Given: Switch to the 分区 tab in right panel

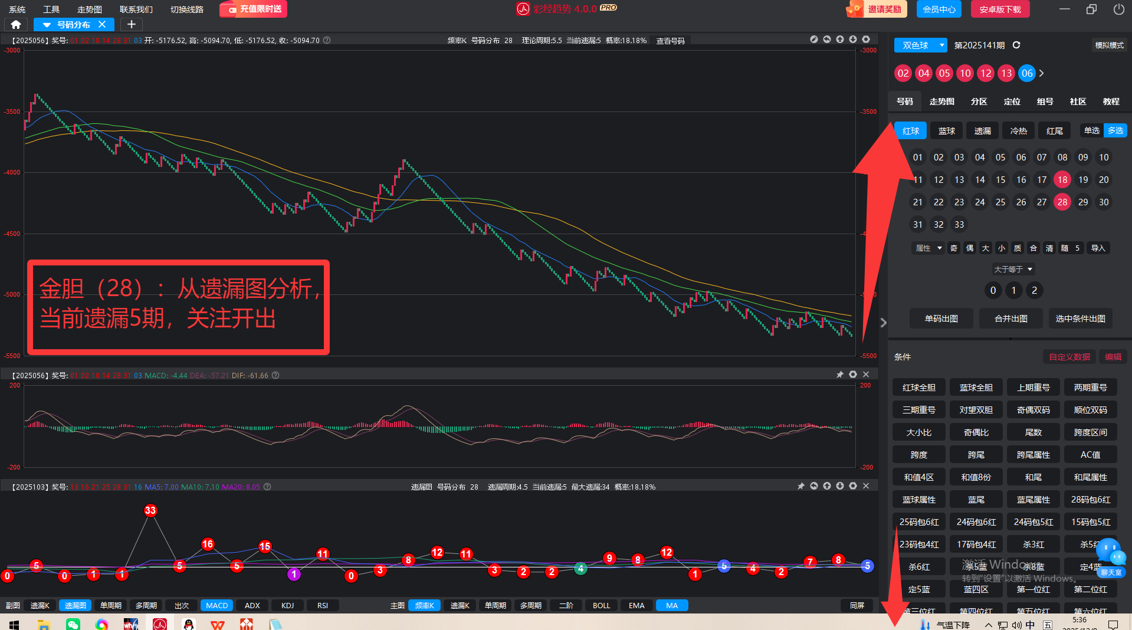Looking at the screenshot, I should point(979,101).
